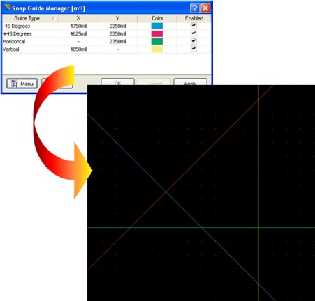Toggle the Vertical guide Enabled checkbox
The width and height of the screenshot is (315, 301).
(x=193, y=49)
